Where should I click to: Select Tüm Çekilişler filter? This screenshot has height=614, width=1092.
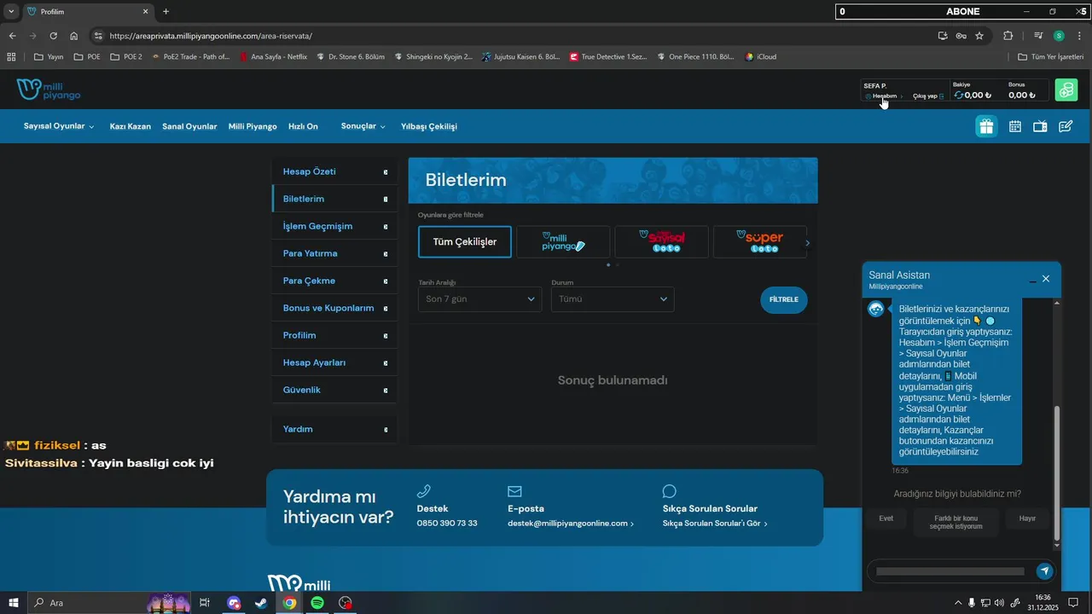tap(465, 242)
